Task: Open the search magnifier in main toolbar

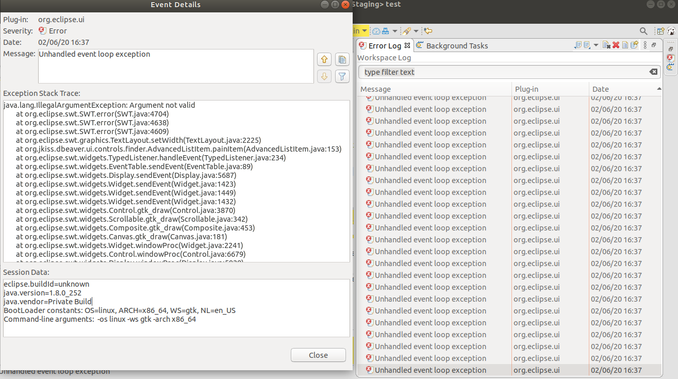Action: click(643, 31)
